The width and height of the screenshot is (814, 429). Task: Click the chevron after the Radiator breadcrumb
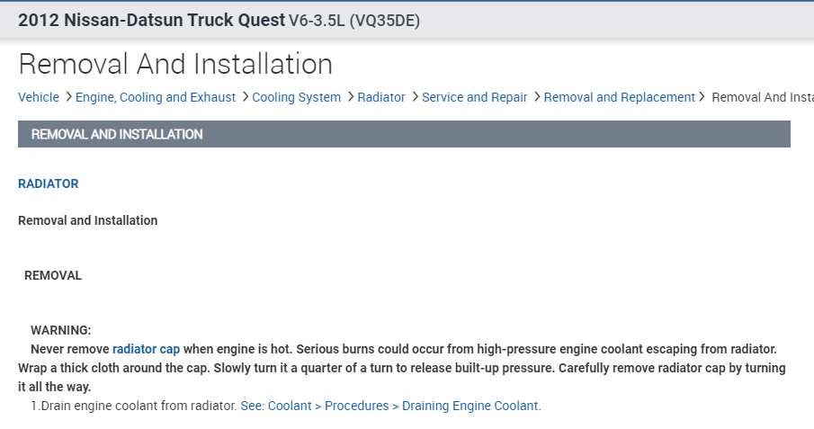pos(415,97)
